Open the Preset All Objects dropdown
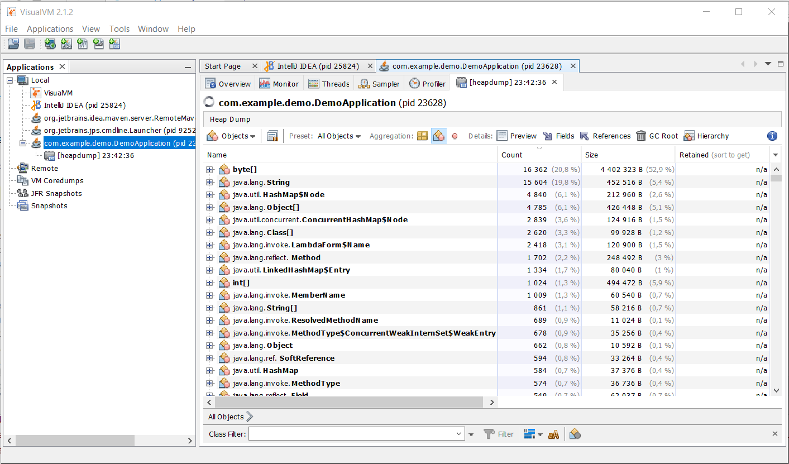789x464 pixels. [x=339, y=136]
